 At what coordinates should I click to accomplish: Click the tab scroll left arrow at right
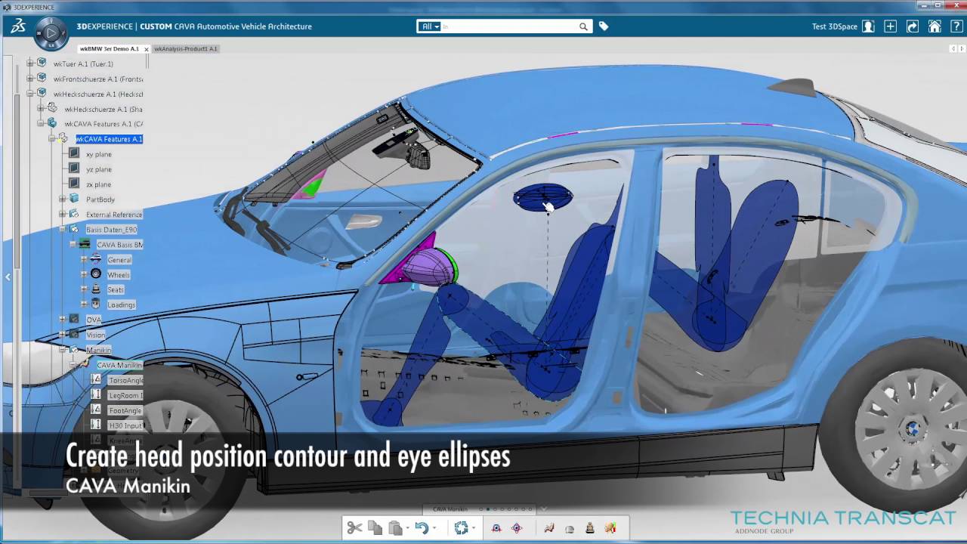click(x=952, y=48)
